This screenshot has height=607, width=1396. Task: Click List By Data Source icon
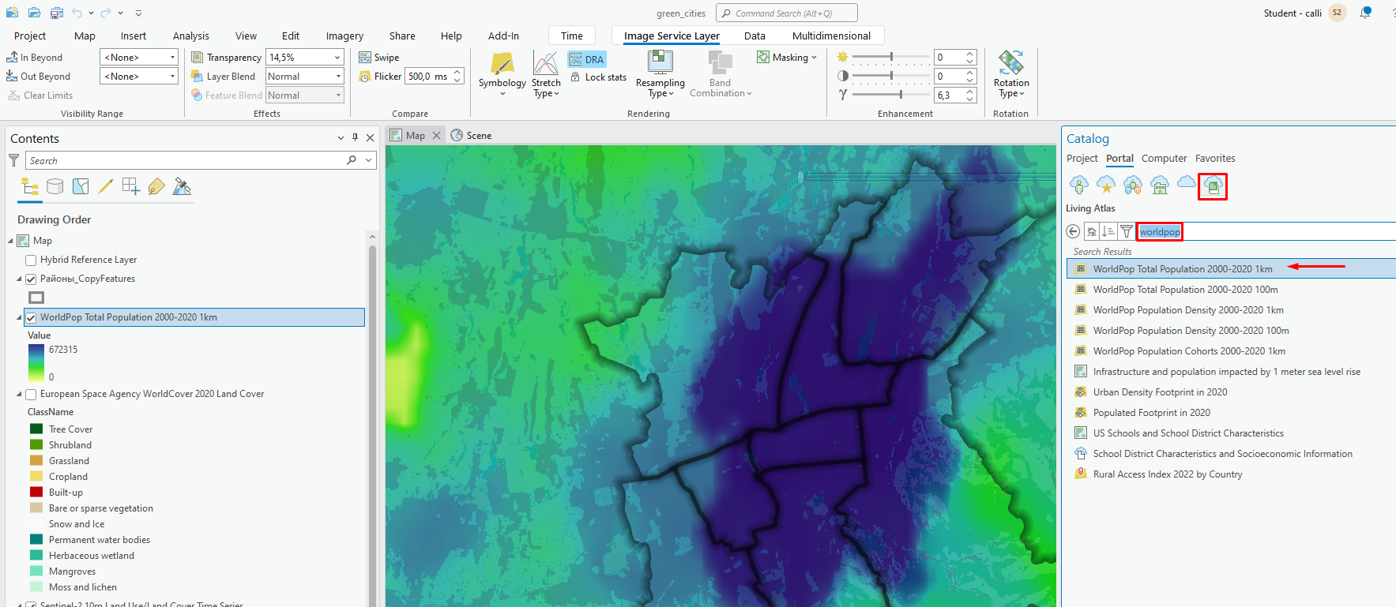(55, 187)
